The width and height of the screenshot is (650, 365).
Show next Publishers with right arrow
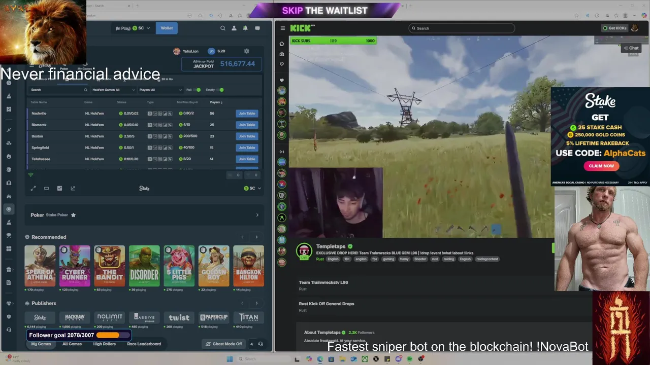(256, 303)
